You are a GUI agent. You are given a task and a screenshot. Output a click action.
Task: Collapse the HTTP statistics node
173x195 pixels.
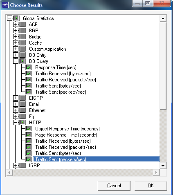point(16,123)
